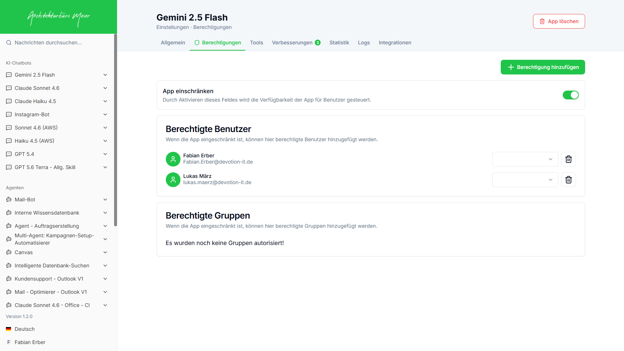The height and width of the screenshot is (351, 624).
Task: Click the Interne Wissensdatenbank robot icon
Action: (9, 213)
